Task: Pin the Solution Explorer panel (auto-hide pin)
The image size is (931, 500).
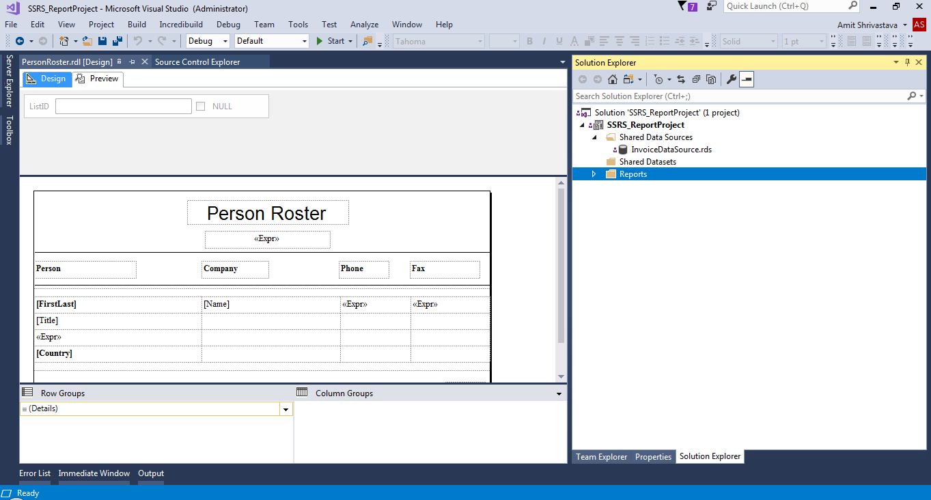Action: point(908,62)
